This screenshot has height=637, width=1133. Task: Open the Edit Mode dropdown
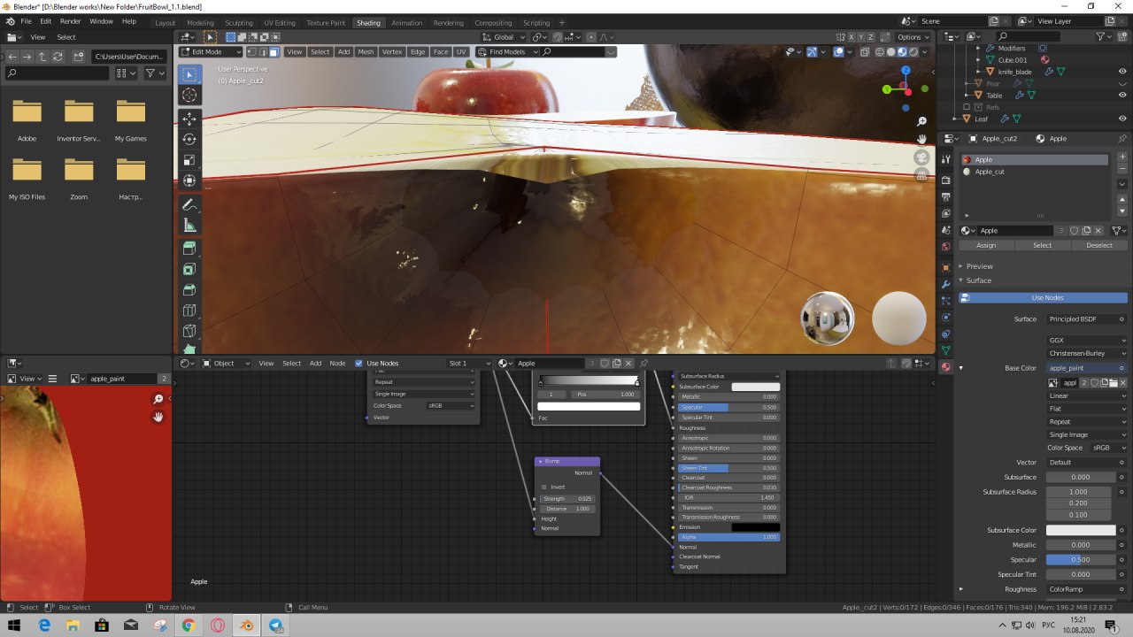pyautogui.click(x=211, y=52)
